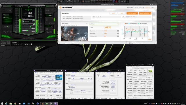Click the Windows Start button

(2, 104)
